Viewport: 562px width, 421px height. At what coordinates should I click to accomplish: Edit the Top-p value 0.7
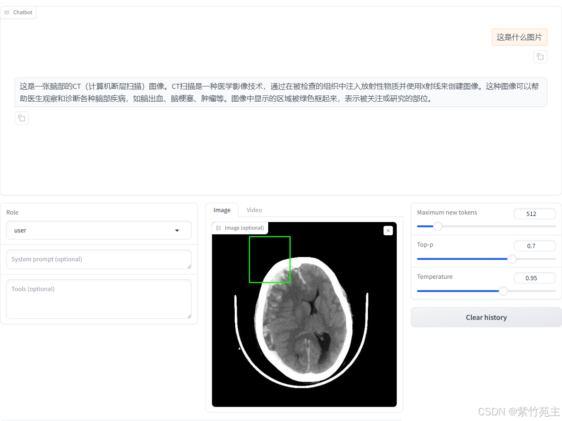[x=535, y=246]
